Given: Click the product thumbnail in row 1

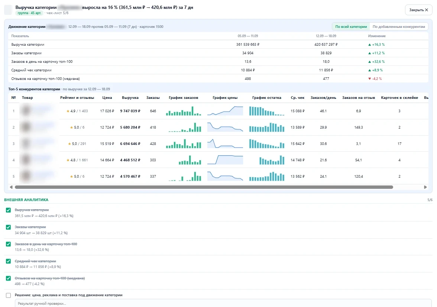Looking at the screenshot, I should pos(26,111).
